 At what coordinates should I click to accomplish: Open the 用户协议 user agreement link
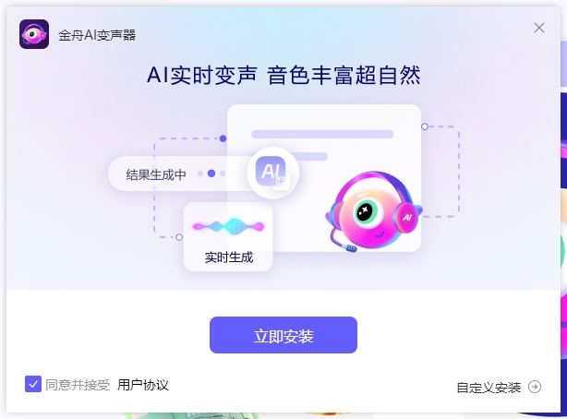(x=143, y=385)
